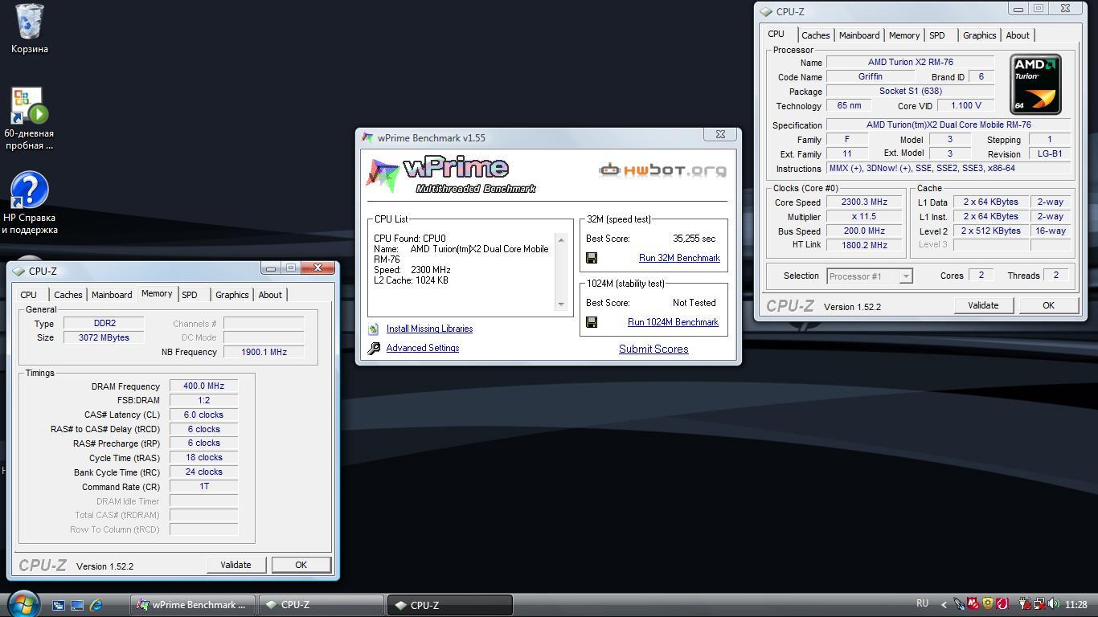Click the save floppy icon for 1024M
The width and height of the screenshot is (1098, 617).
[592, 322]
